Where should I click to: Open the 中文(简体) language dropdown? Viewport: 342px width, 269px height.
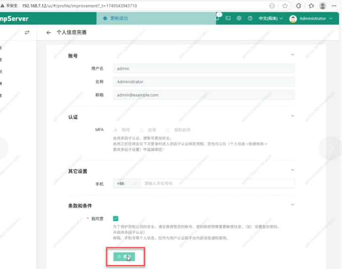click(271, 18)
